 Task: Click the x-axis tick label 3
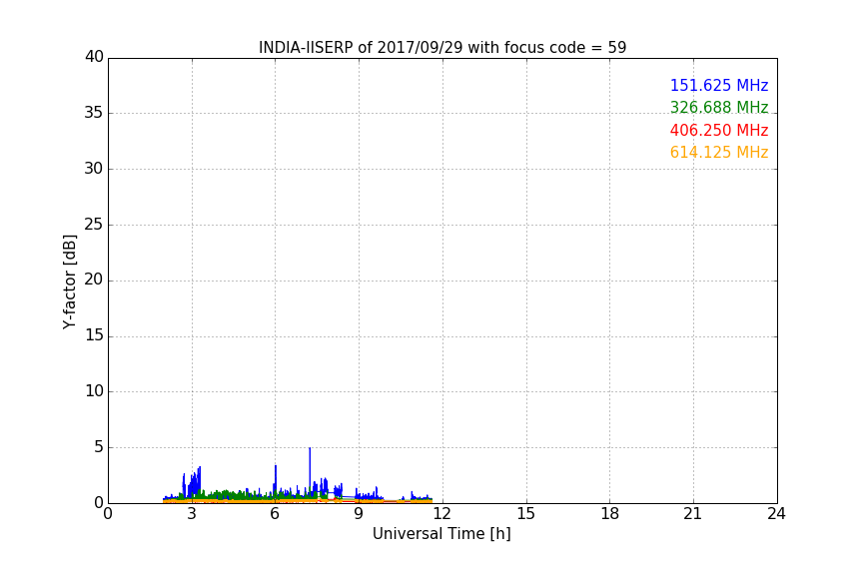pyautogui.click(x=192, y=514)
